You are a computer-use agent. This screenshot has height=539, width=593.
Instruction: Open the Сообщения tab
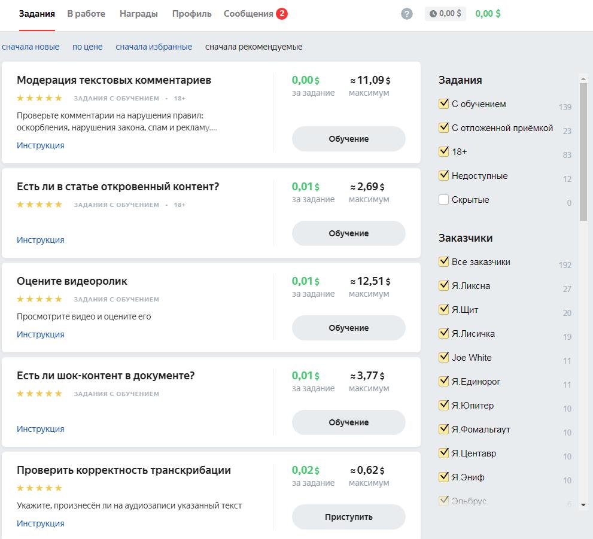tap(248, 14)
